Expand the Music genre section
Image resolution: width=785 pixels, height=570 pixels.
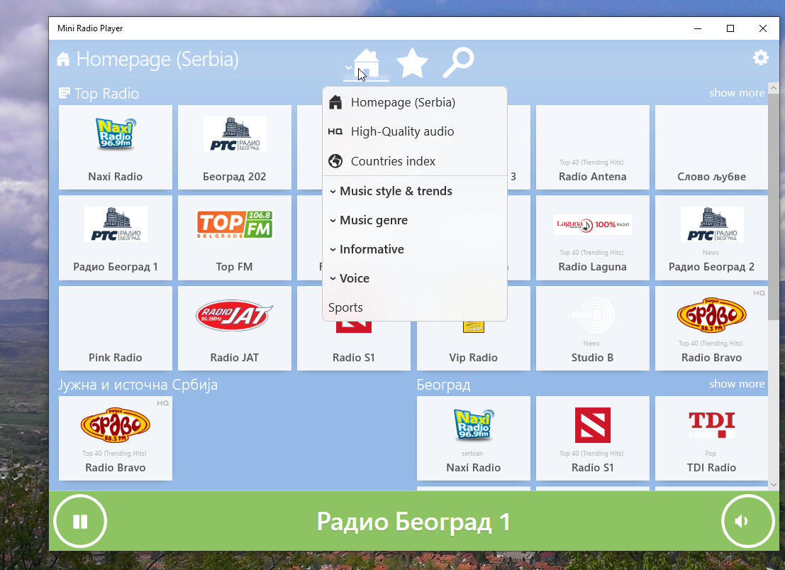415,220
